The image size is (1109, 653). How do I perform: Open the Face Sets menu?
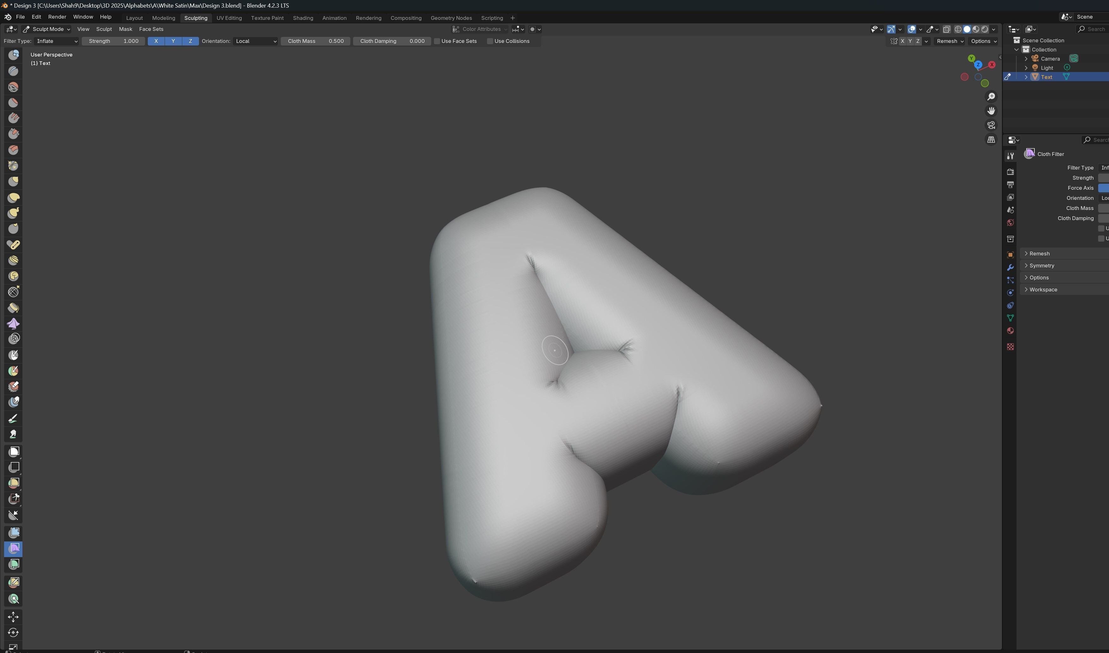click(x=151, y=29)
